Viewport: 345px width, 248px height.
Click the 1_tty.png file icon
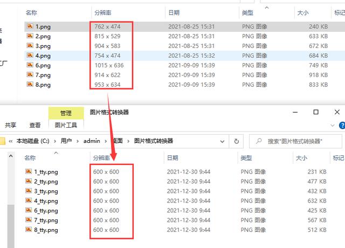click(29, 171)
